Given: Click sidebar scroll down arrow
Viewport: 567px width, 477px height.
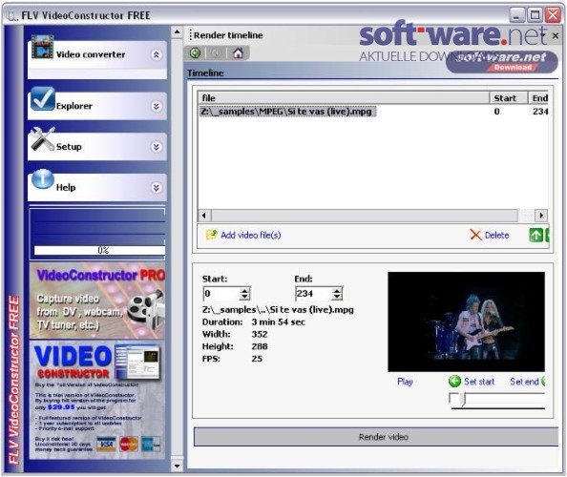Looking at the screenshot, I should tap(177, 466).
